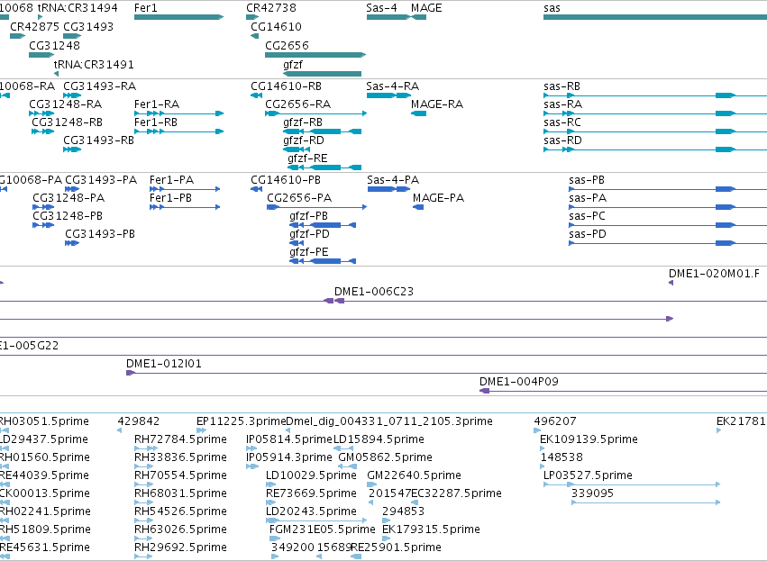Click the gfzf-RB transcript exon glyph
767x561 pixels.
click(323, 131)
